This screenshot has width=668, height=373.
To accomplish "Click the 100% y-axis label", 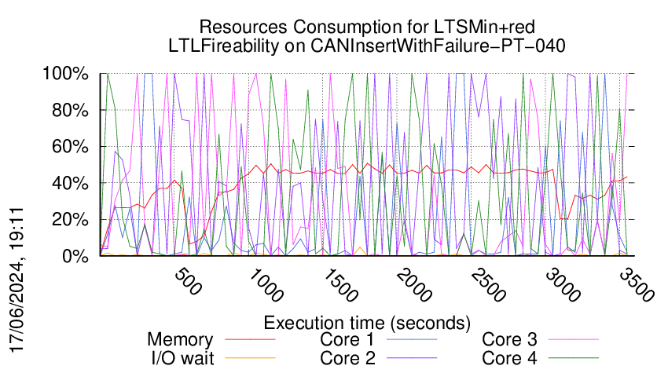I will click(65, 74).
